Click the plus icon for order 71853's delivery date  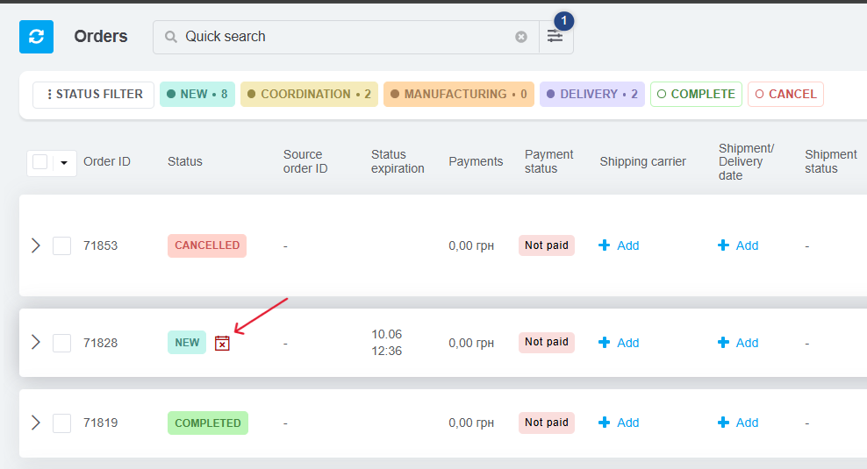723,245
